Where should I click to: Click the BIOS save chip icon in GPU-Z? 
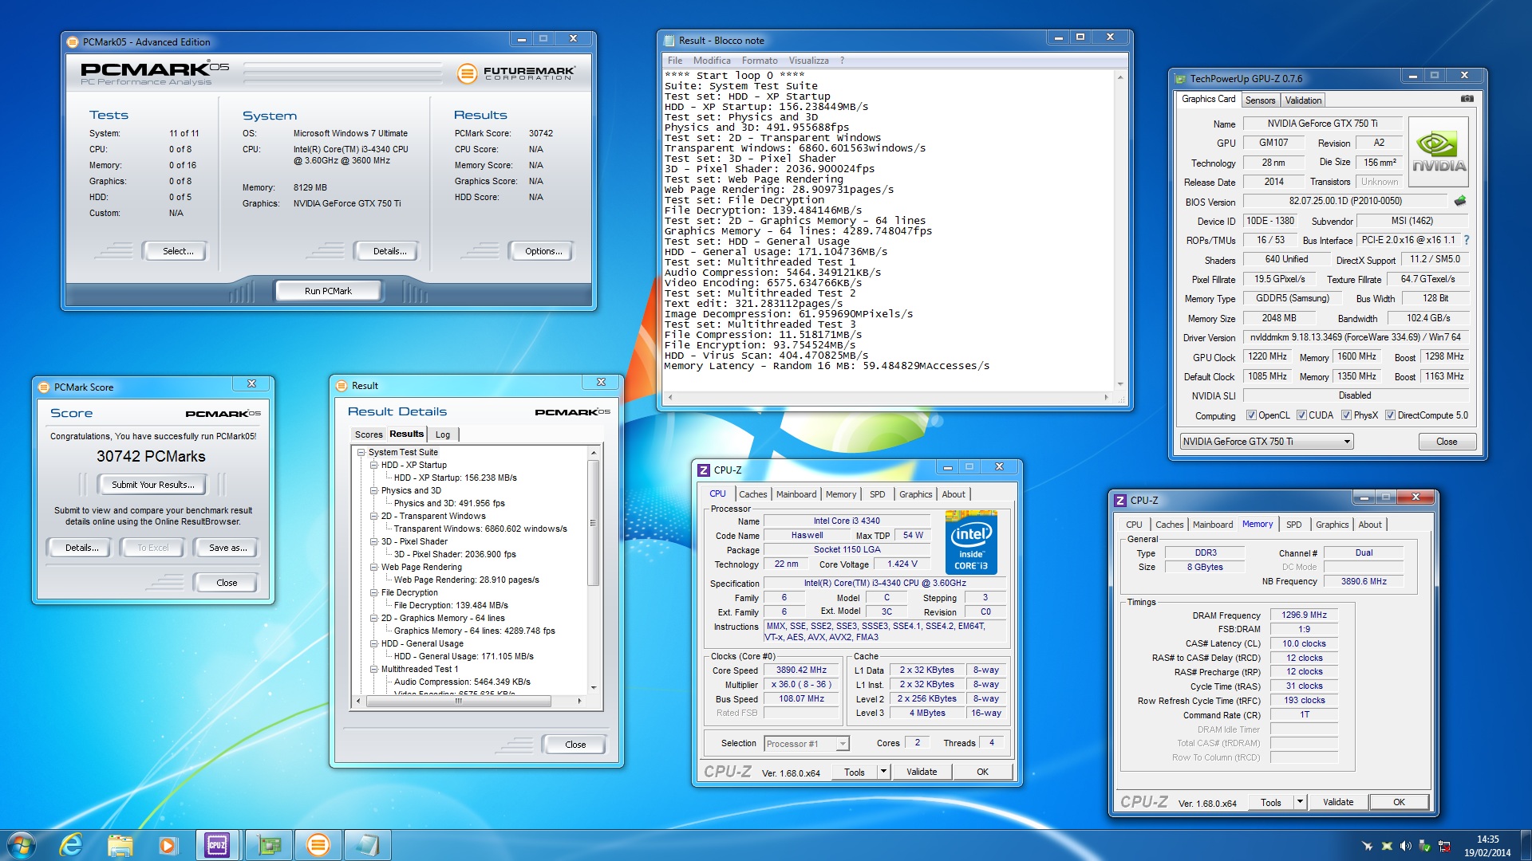click(1460, 201)
